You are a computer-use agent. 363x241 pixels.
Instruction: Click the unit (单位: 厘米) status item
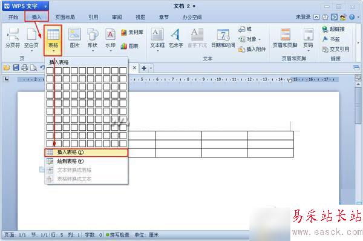coord(146,235)
